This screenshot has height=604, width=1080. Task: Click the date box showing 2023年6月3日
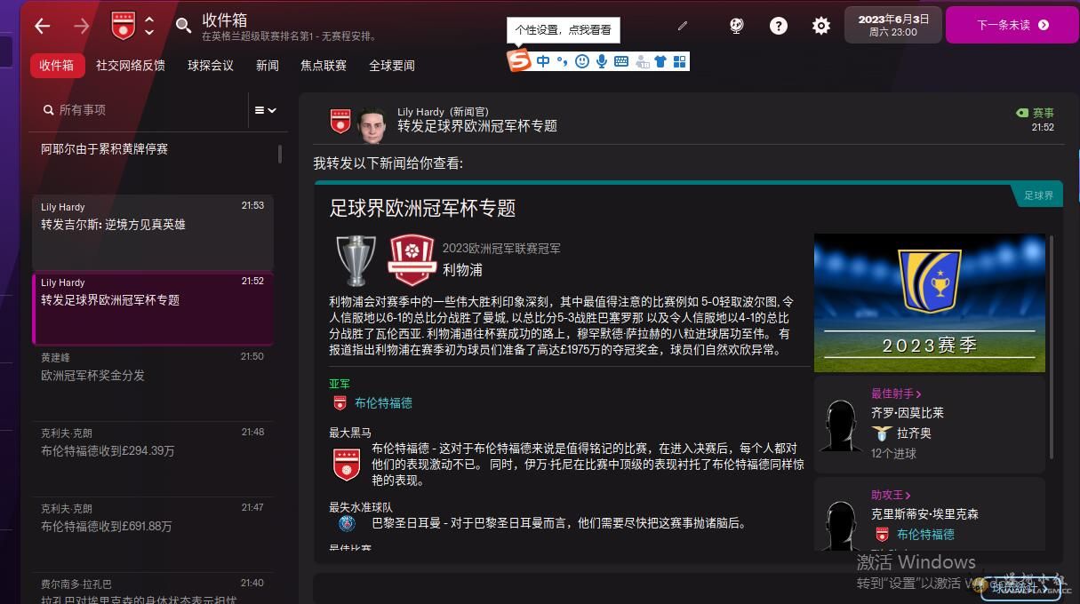click(x=892, y=25)
